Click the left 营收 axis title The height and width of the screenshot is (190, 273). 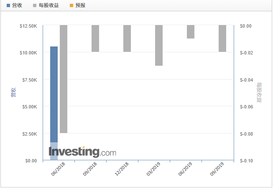point(13,92)
